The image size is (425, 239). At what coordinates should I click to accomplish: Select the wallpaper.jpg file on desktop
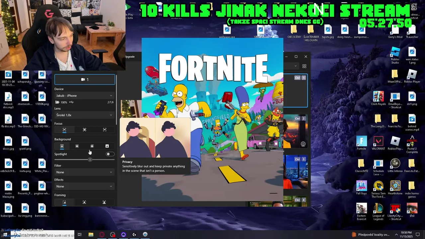click(227, 32)
